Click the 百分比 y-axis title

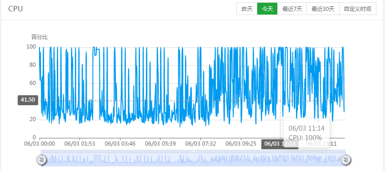pyautogui.click(x=40, y=37)
